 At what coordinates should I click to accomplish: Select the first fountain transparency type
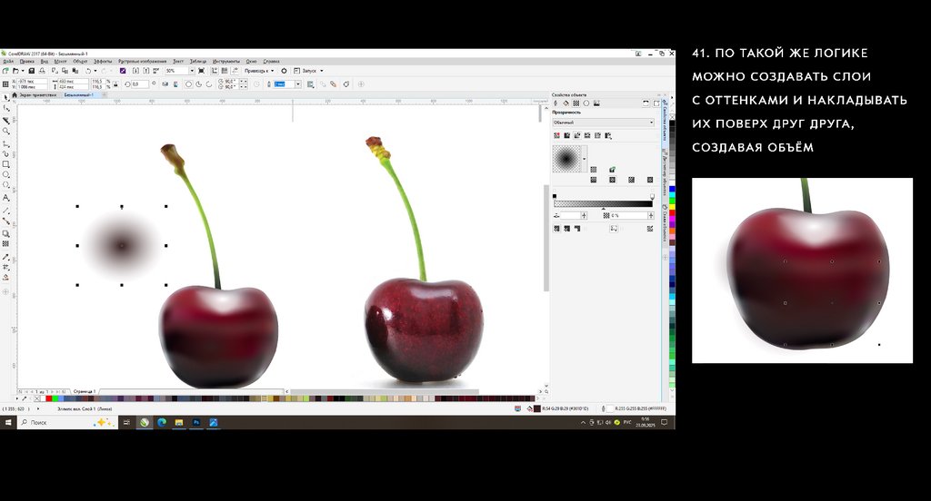pyautogui.click(x=594, y=180)
